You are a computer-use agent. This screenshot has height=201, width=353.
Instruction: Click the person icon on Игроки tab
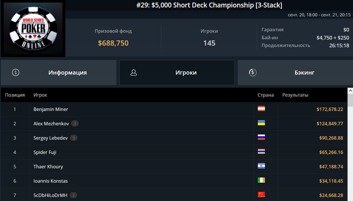click(134, 73)
